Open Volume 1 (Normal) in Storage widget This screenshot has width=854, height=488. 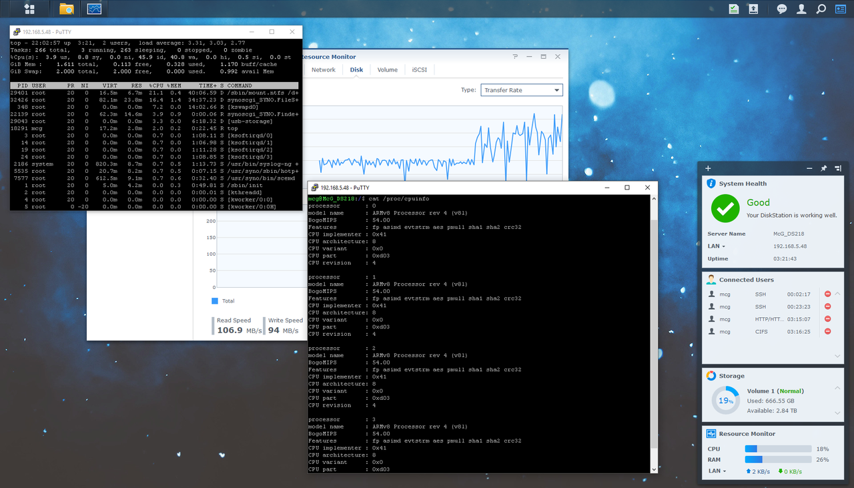click(x=777, y=391)
